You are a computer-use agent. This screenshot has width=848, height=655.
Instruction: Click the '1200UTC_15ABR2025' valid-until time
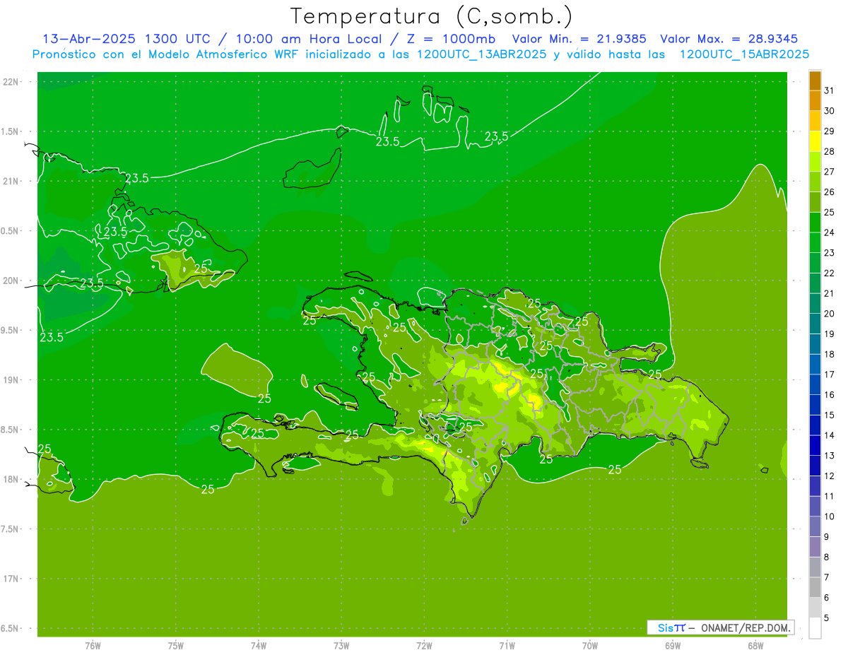[x=744, y=54]
